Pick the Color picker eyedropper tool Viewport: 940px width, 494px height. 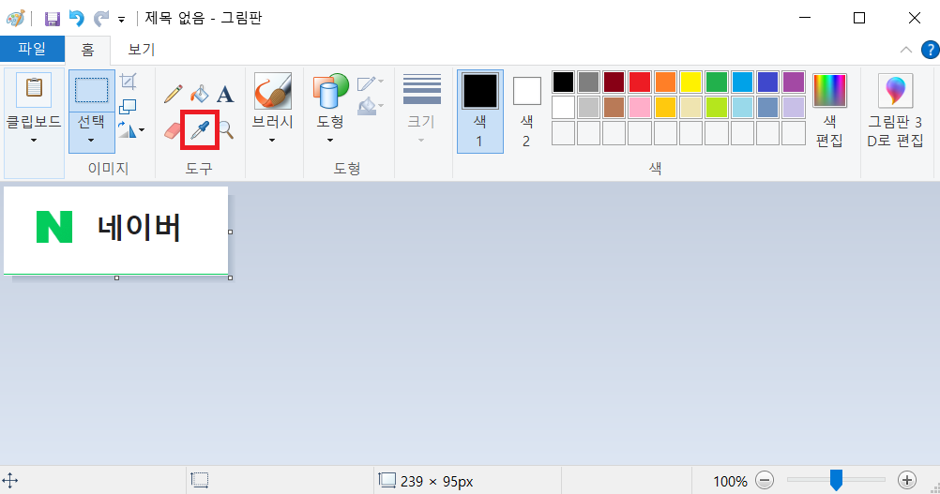[200, 129]
